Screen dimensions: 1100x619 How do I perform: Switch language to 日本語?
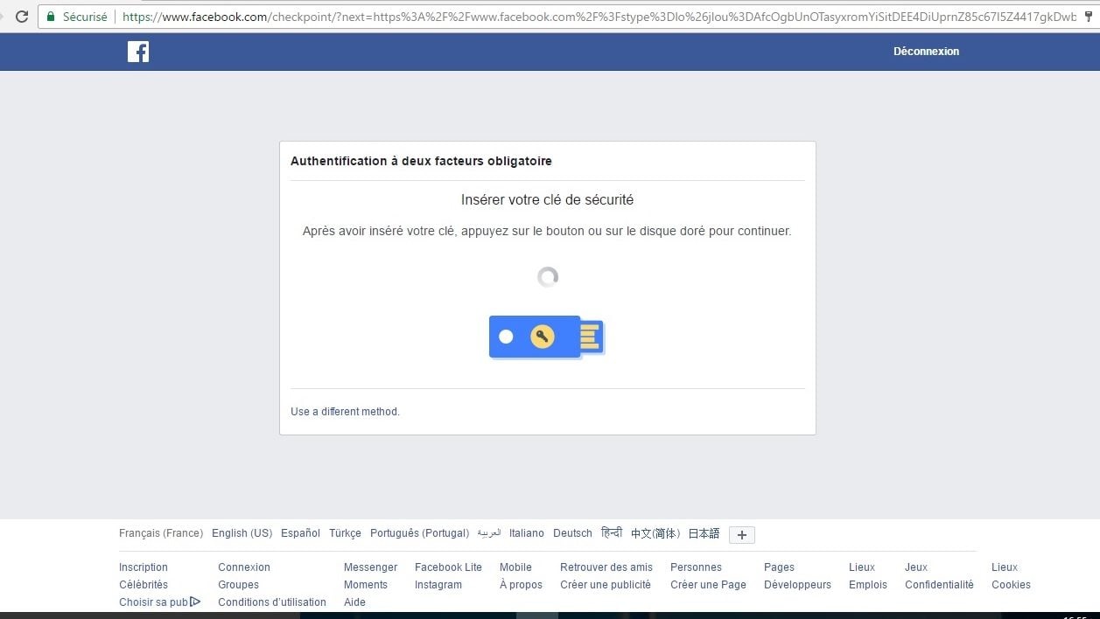point(704,533)
